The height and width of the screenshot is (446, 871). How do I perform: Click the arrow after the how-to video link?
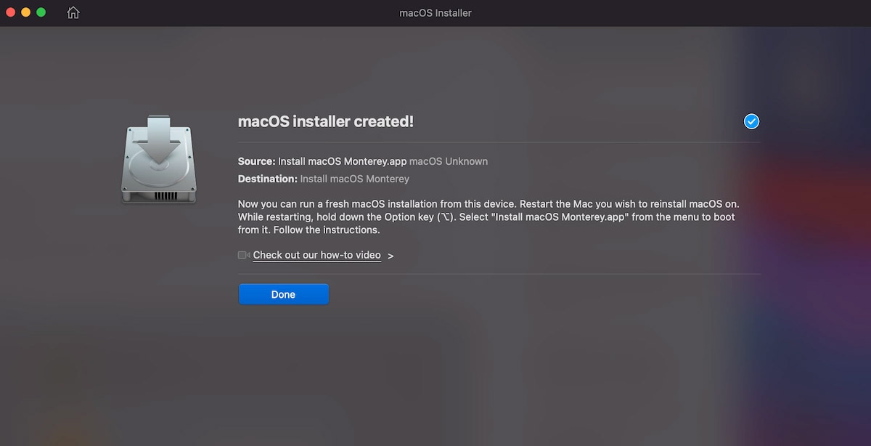click(x=390, y=256)
